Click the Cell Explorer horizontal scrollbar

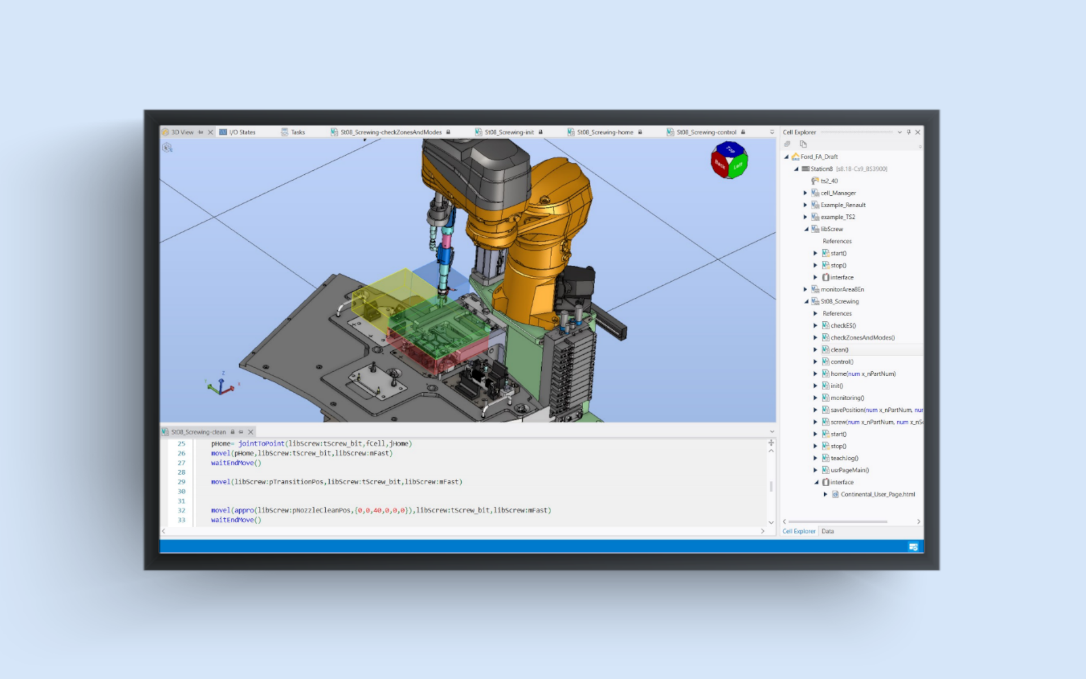click(837, 522)
